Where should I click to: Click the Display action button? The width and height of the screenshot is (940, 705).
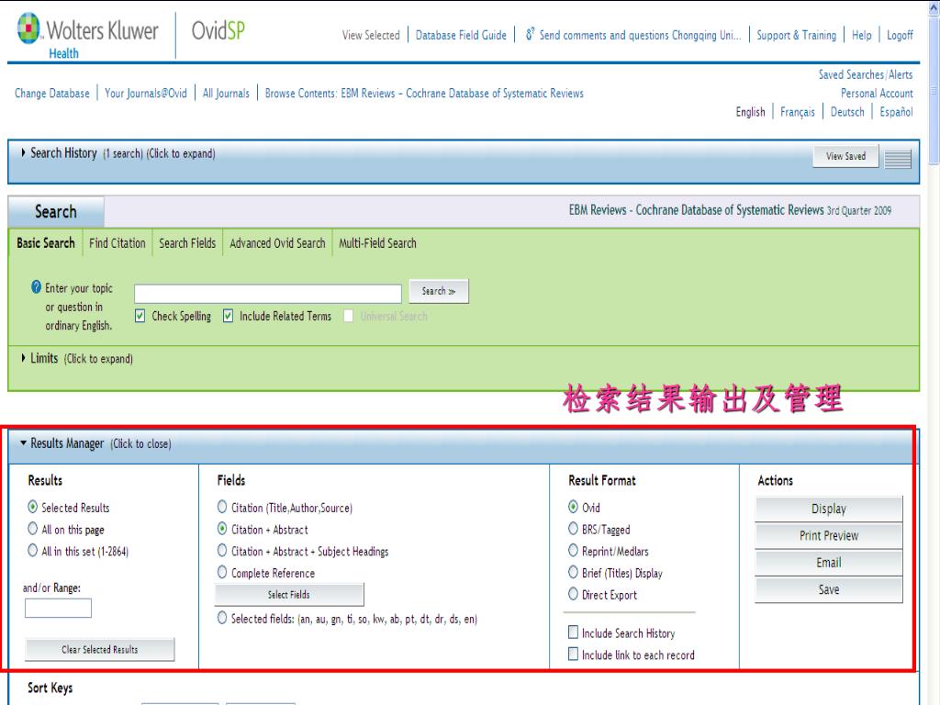(829, 509)
